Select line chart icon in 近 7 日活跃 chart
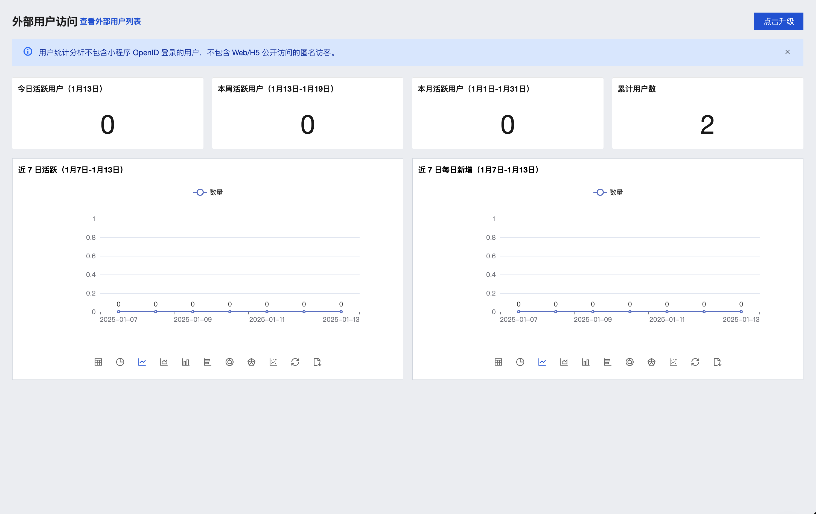Image resolution: width=816 pixels, height=514 pixels. pyautogui.click(x=142, y=362)
